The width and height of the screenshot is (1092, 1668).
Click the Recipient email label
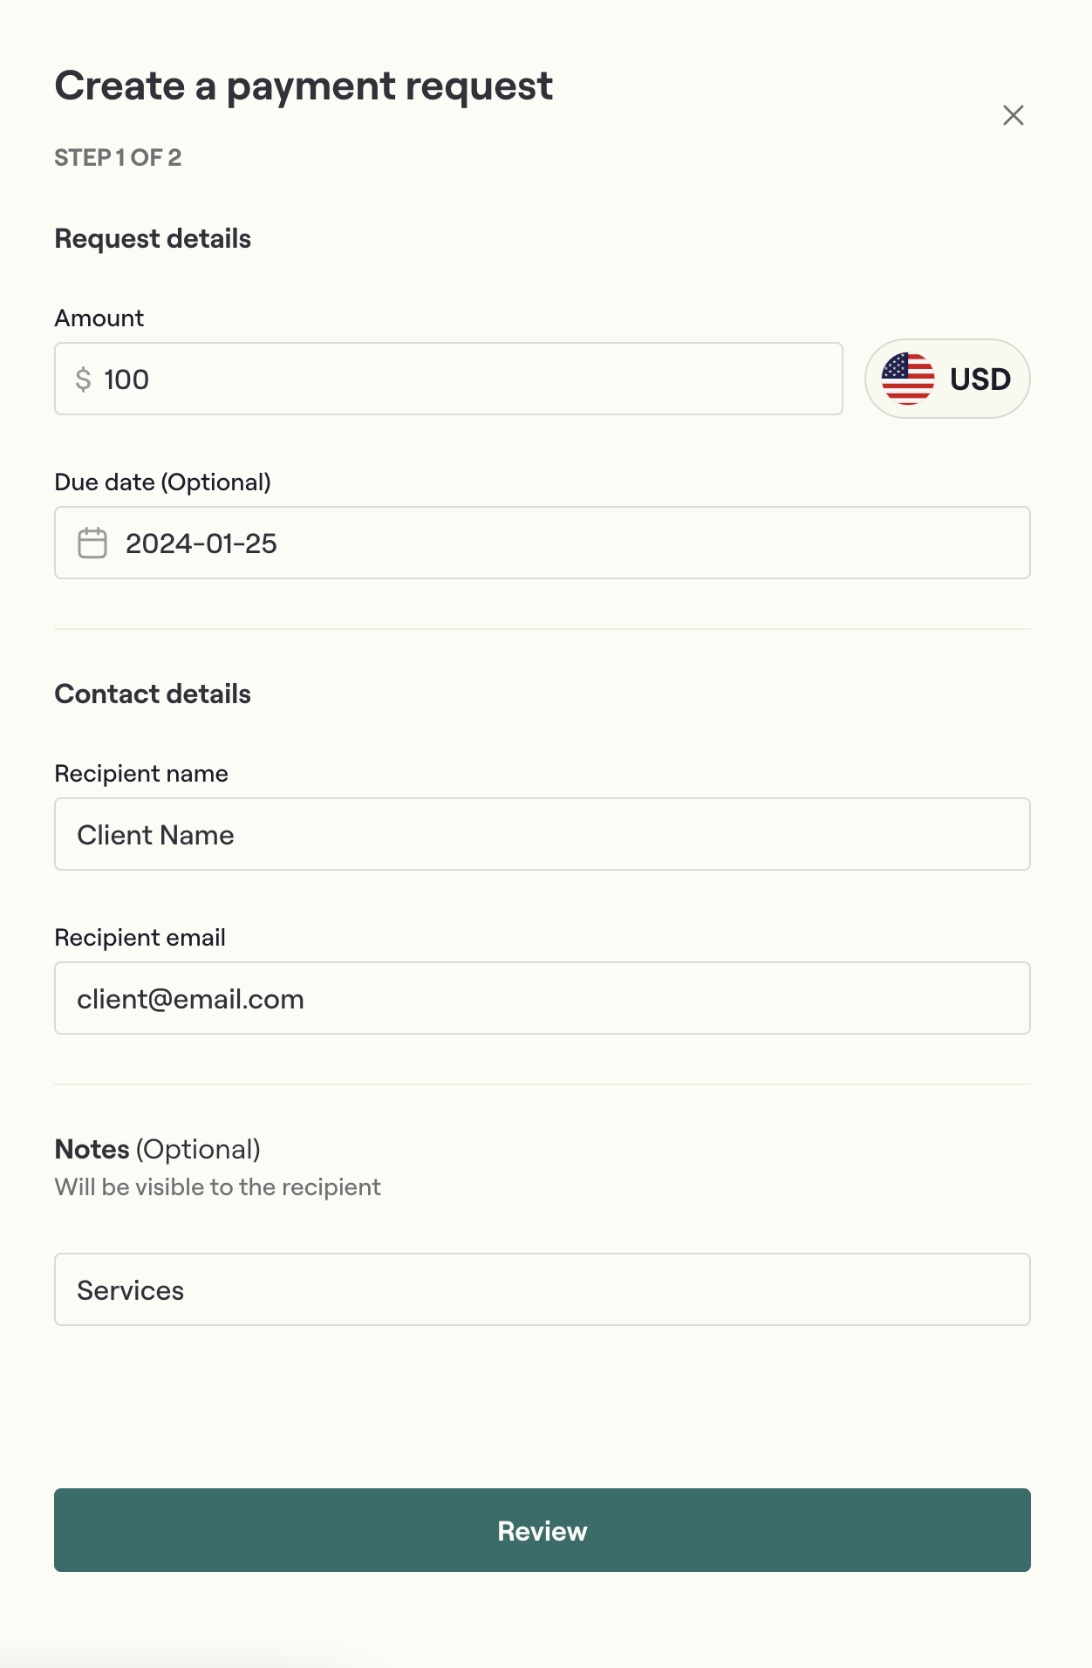(140, 938)
